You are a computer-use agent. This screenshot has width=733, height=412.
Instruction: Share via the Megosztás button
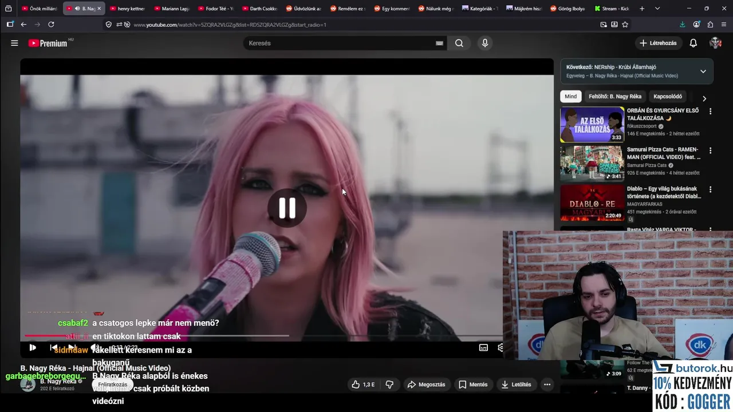tap(426, 385)
